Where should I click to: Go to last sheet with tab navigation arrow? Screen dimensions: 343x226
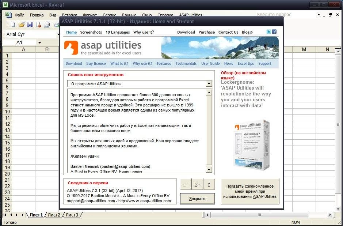click(x=23, y=215)
